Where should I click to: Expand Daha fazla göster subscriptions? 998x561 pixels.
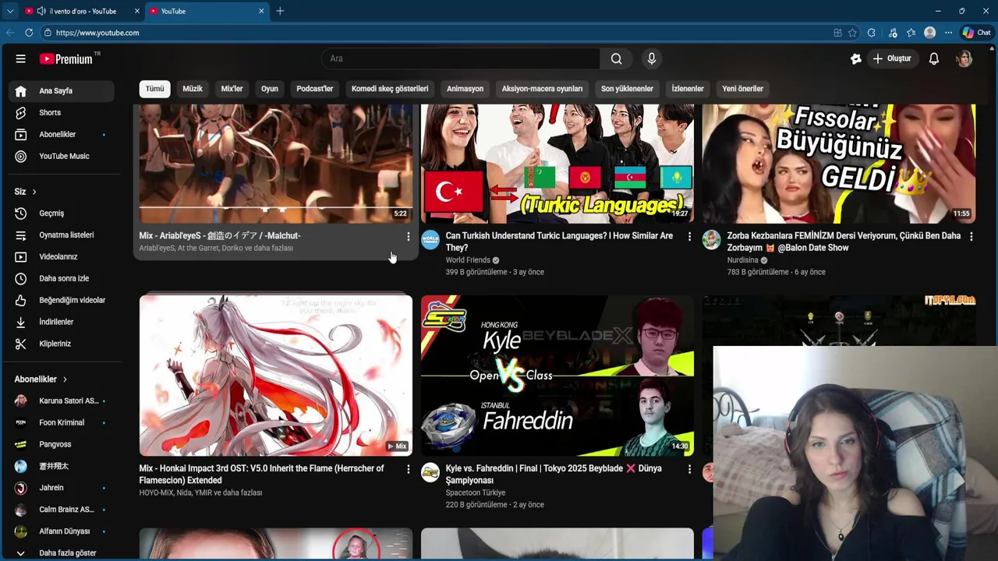point(62,553)
